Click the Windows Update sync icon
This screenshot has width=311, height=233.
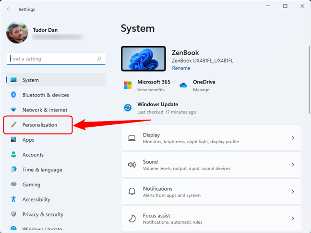coord(128,108)
